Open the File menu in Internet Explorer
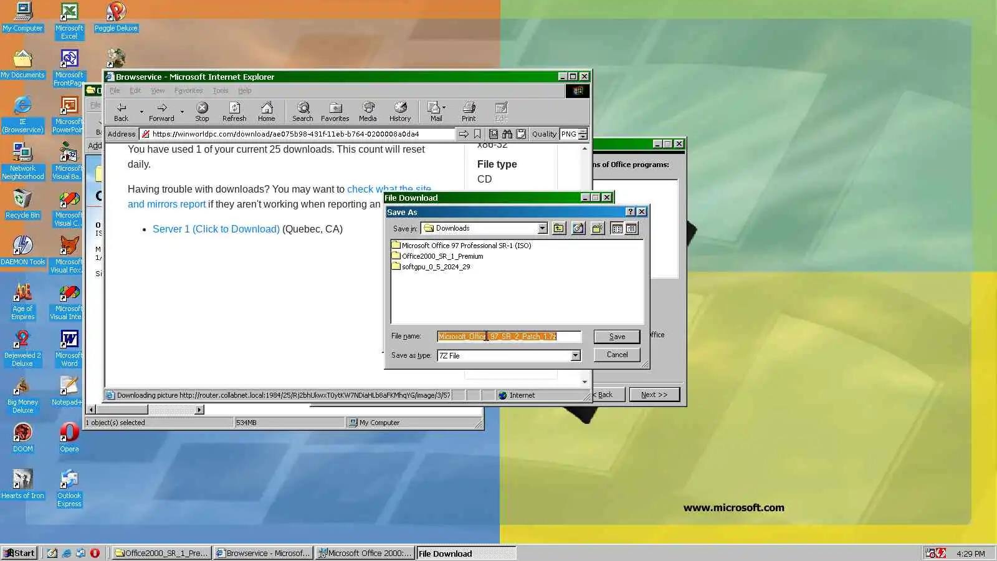Image resolution: width=997 pixels, height=561 pixels. (115, 90)
